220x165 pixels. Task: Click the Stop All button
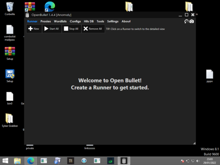click(71, 29)
